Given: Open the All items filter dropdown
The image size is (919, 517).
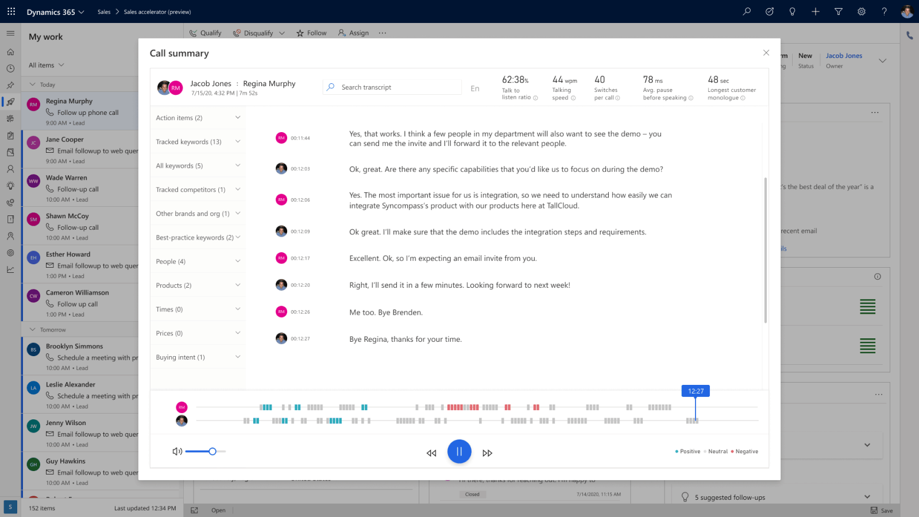Looking at the screenshot, I should pos(47,65).
